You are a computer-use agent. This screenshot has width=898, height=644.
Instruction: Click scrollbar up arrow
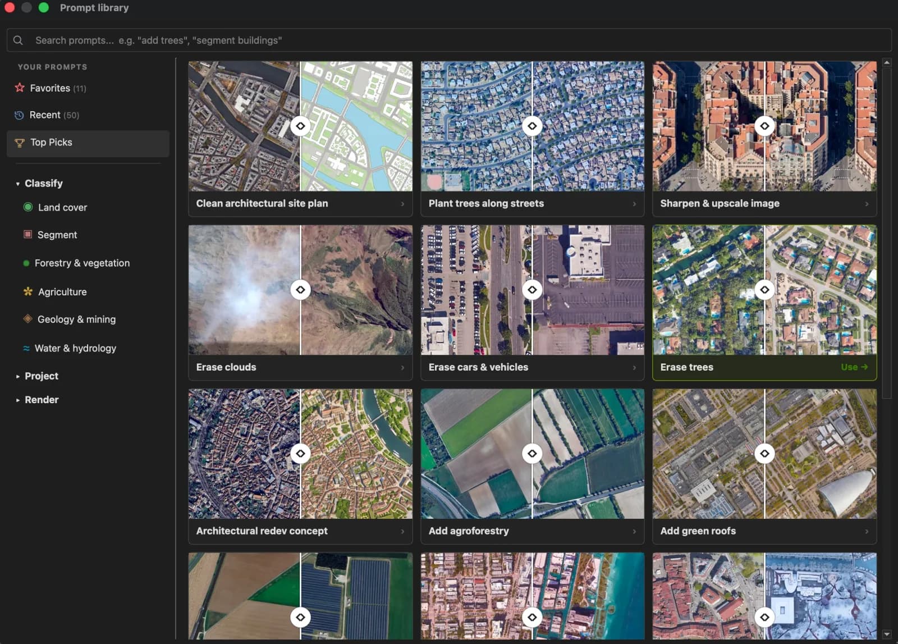[x=887, y=63]
